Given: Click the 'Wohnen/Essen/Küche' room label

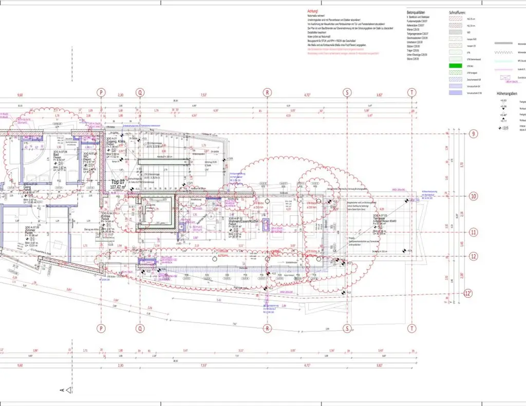Looking at the screenshot, I should [243, 221].
